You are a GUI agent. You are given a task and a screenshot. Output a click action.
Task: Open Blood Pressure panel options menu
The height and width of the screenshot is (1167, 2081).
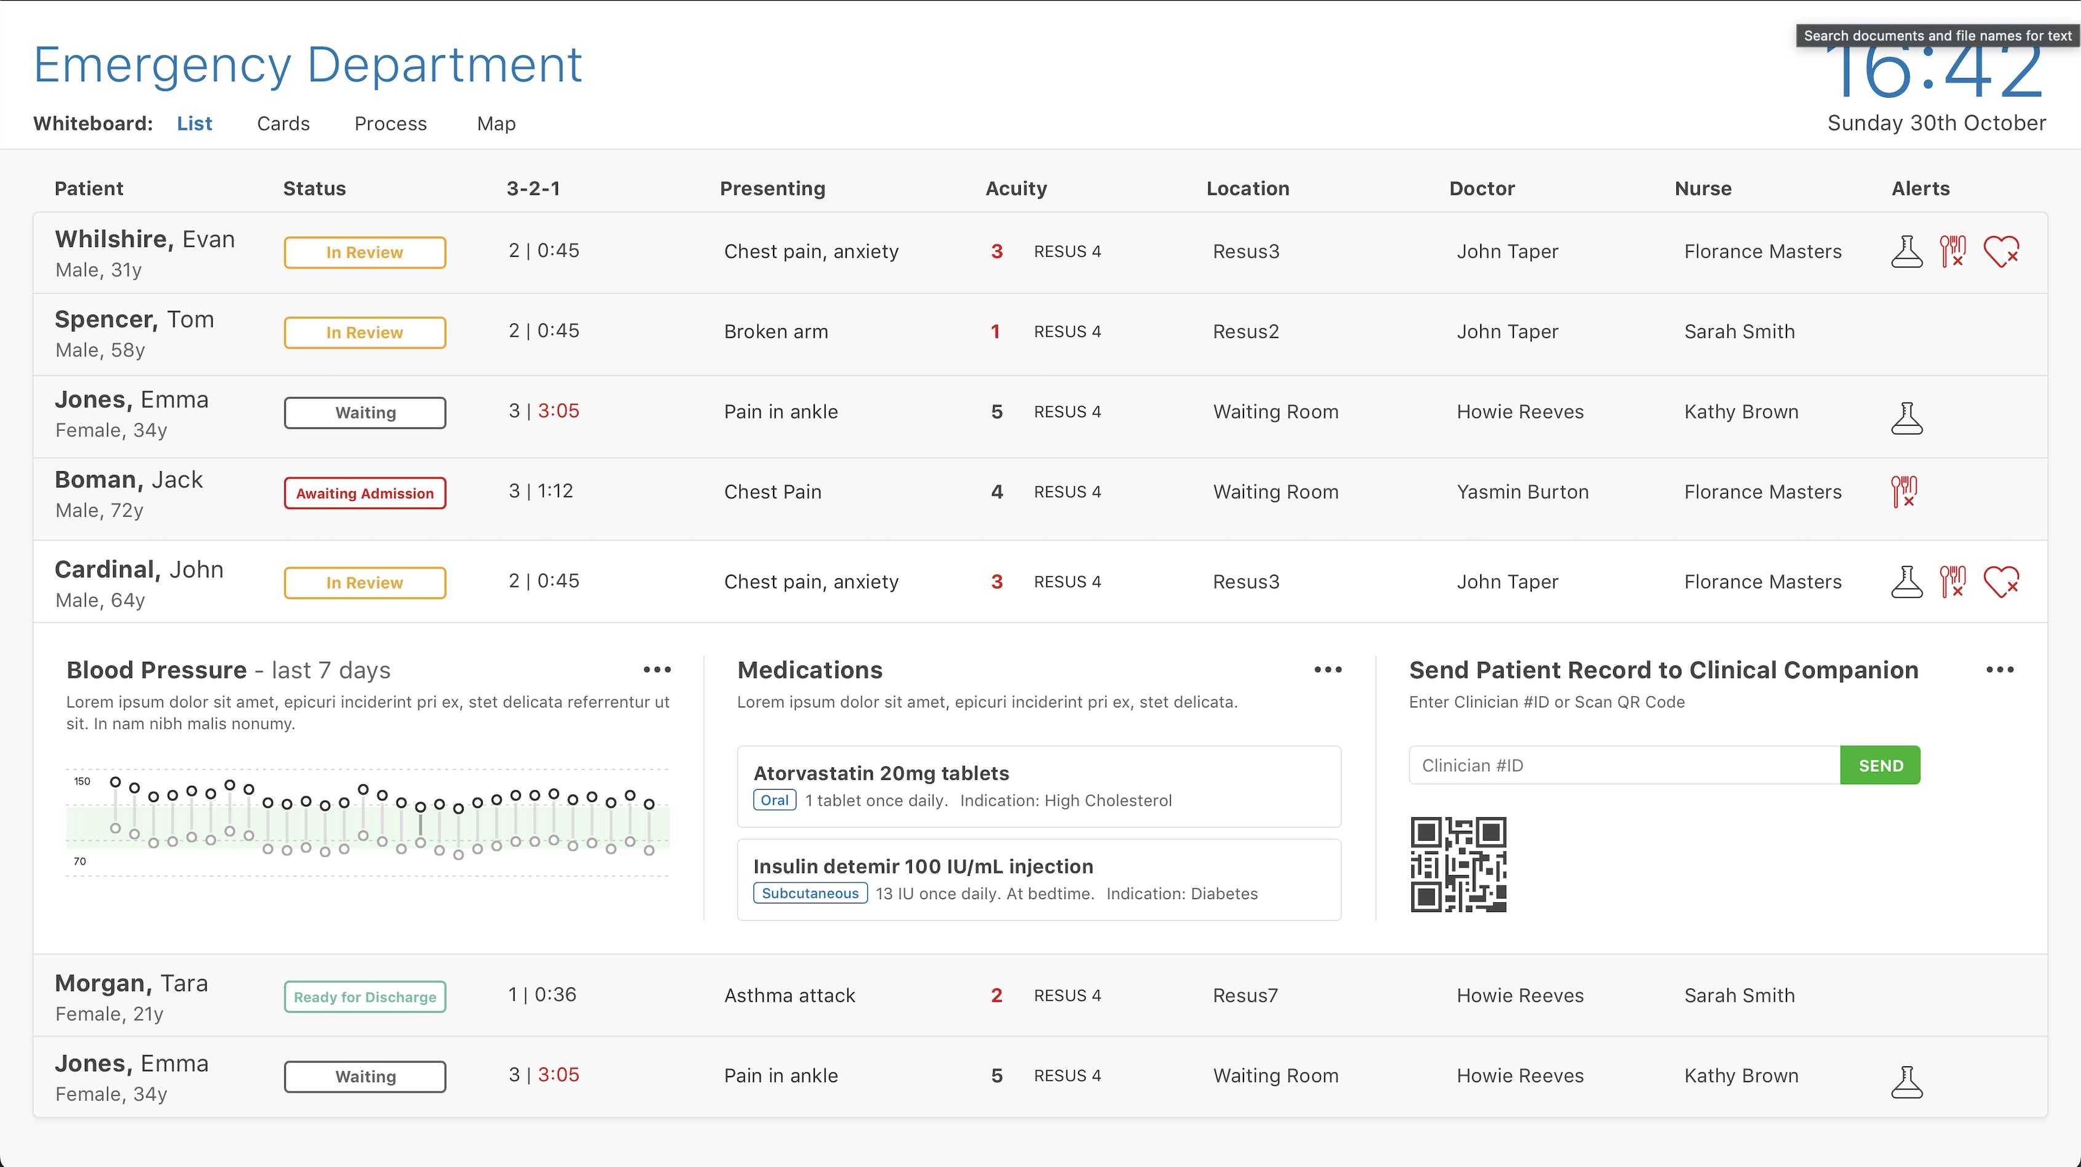pos(657,670)
